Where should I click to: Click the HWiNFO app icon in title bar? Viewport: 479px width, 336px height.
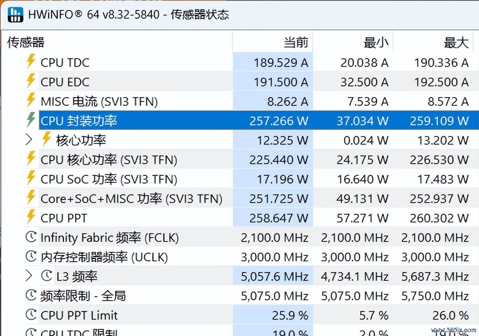click(x=16, y=14)
